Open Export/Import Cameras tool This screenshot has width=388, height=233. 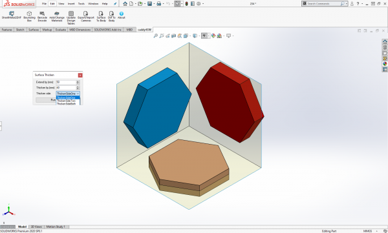click(x=86, y=16)
